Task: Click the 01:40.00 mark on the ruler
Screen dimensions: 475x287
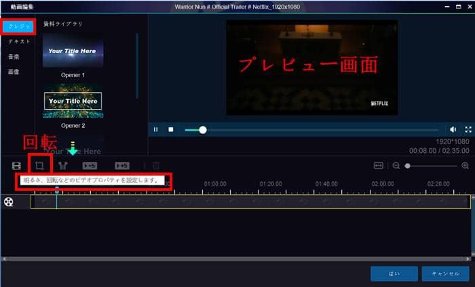Action: click(x=326, y=183)
